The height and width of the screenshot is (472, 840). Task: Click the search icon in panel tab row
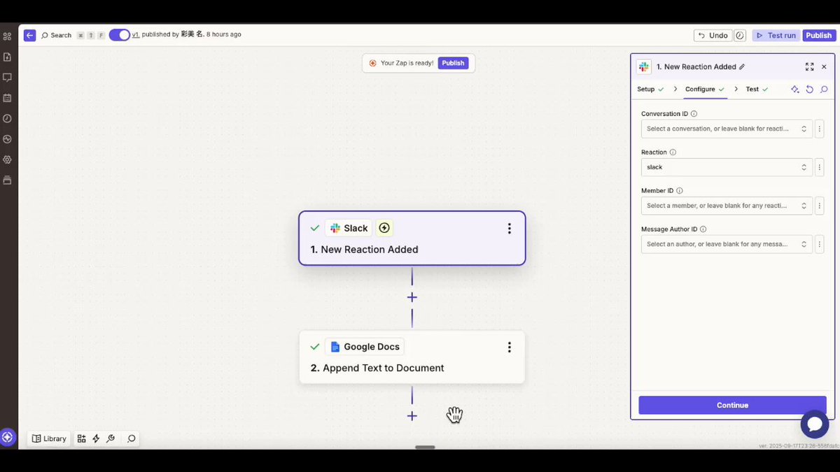[824, 90]
